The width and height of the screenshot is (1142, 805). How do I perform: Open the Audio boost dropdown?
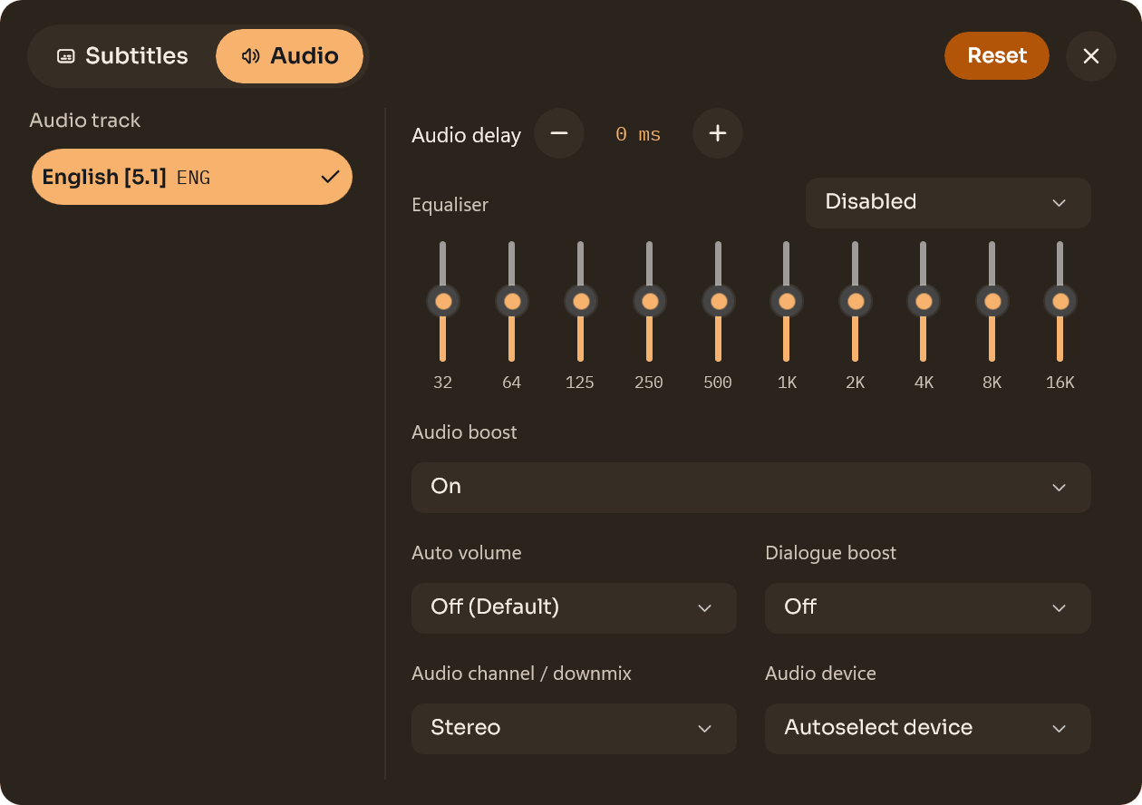point(751,488)
